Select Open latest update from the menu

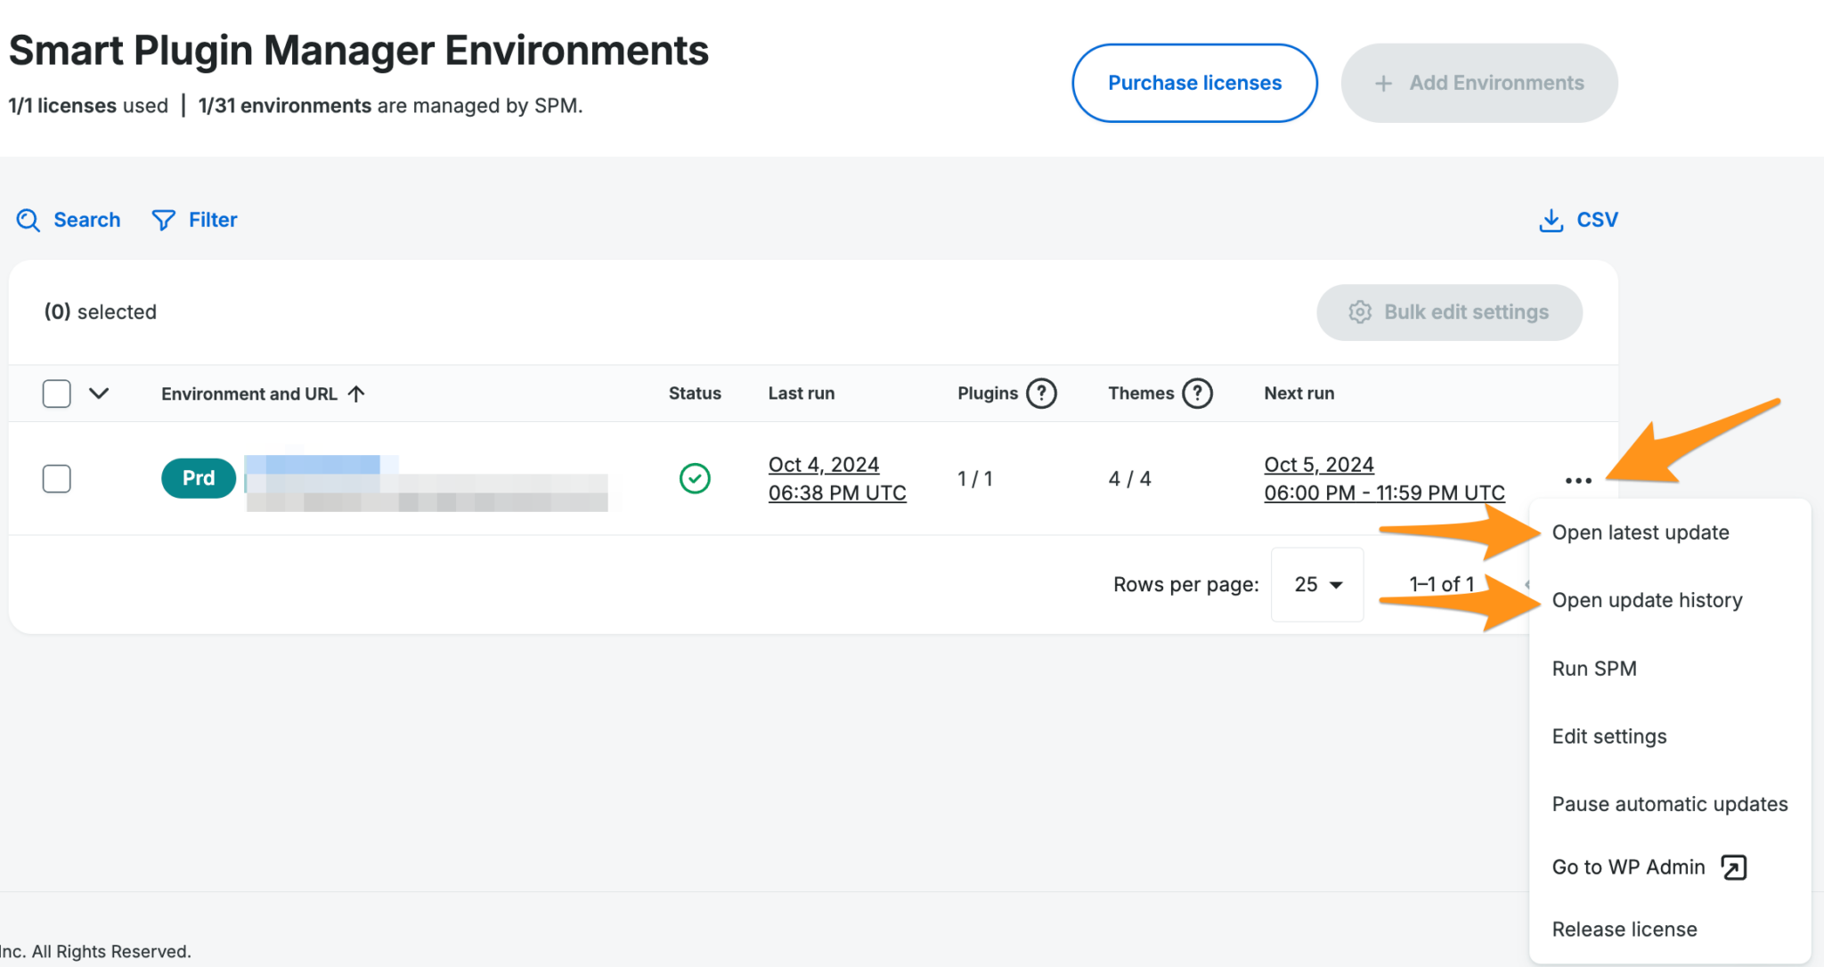(x=1640, y=532)
